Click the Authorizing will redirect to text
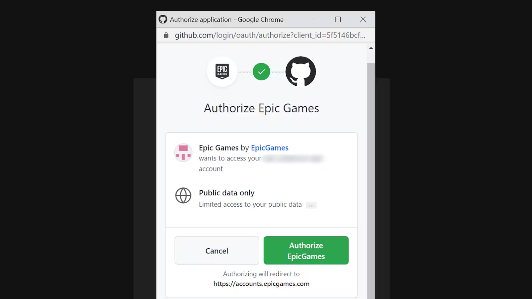 tap(261, 274)
